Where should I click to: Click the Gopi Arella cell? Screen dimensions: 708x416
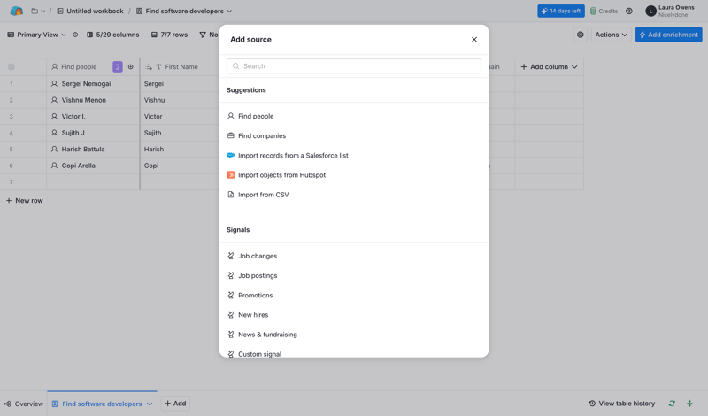tap(93, 166)
